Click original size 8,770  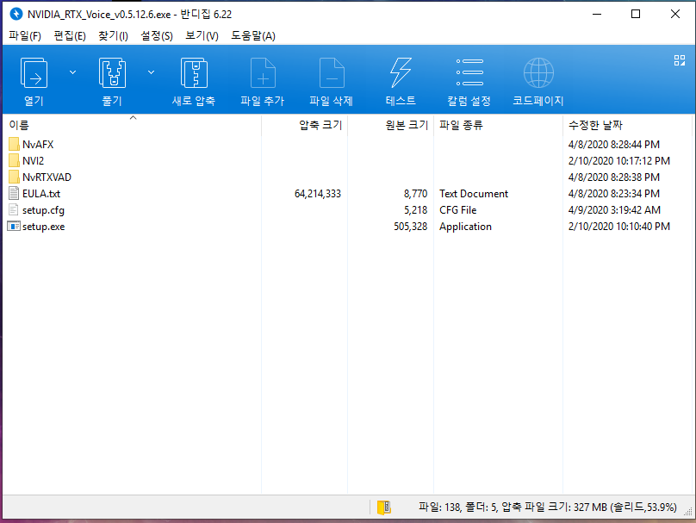[415, 194]
